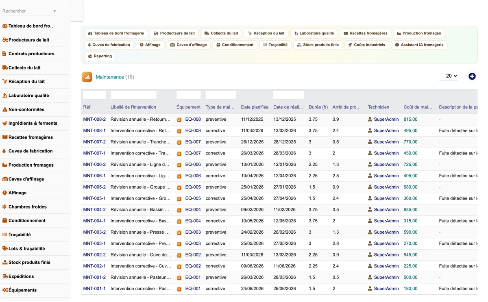Click the Affinage clock icon in sidebar
488x302 pixels.
pyautogui.click(x=5, y=193)
